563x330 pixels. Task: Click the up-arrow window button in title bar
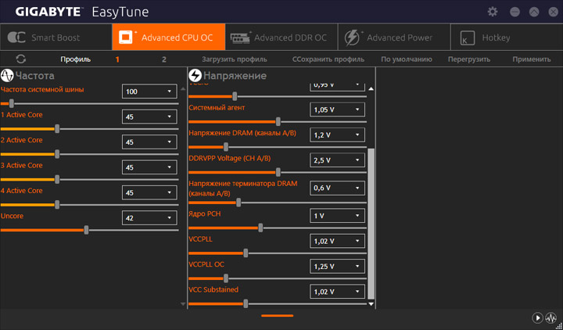tap(534, 12)
